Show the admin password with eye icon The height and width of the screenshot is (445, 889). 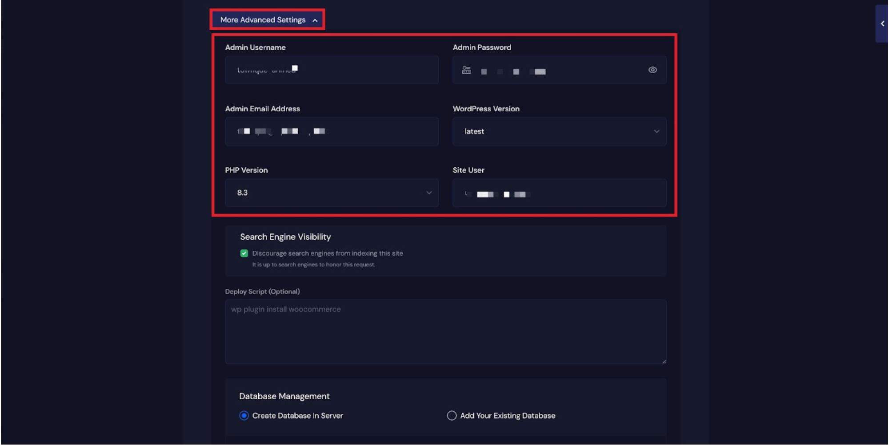(x=652, y=70)
